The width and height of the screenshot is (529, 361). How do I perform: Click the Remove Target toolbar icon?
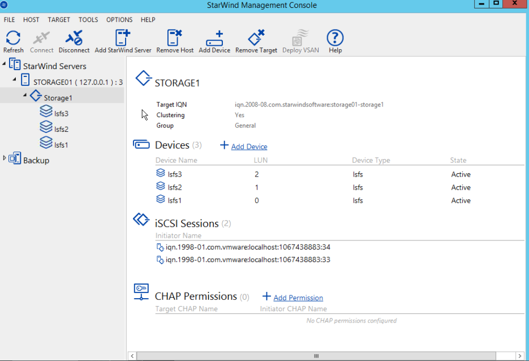[256, 37]
